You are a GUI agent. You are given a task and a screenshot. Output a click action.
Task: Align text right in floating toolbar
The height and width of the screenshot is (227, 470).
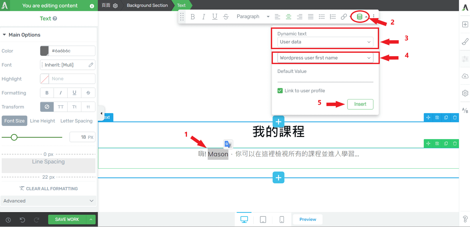pos(300,17)
